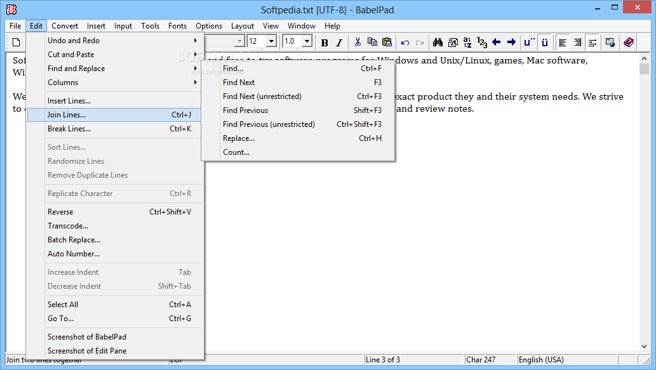Open the font size 12 dropdown arrow
The width and height of the screenshot is (656, 370).
(x=272, y=41)
